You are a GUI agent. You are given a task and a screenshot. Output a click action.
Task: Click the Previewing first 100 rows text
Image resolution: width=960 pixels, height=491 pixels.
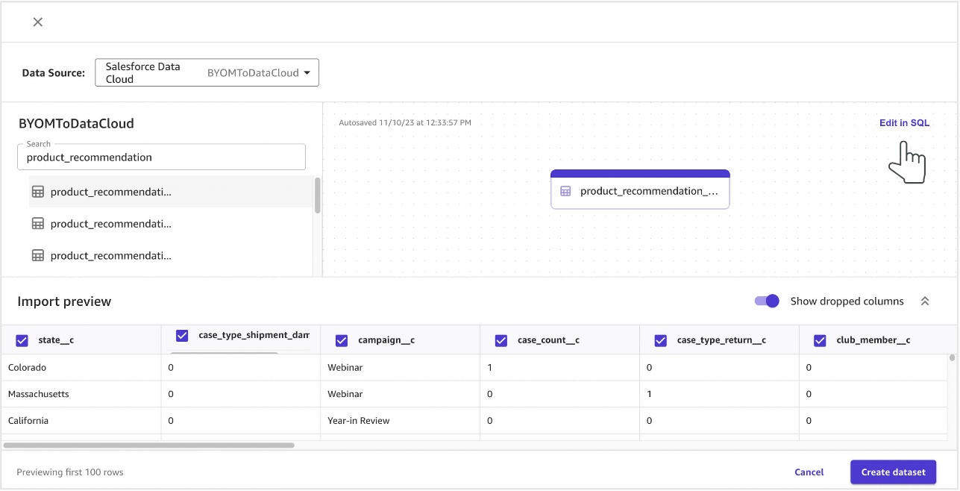tap(70, 472)
